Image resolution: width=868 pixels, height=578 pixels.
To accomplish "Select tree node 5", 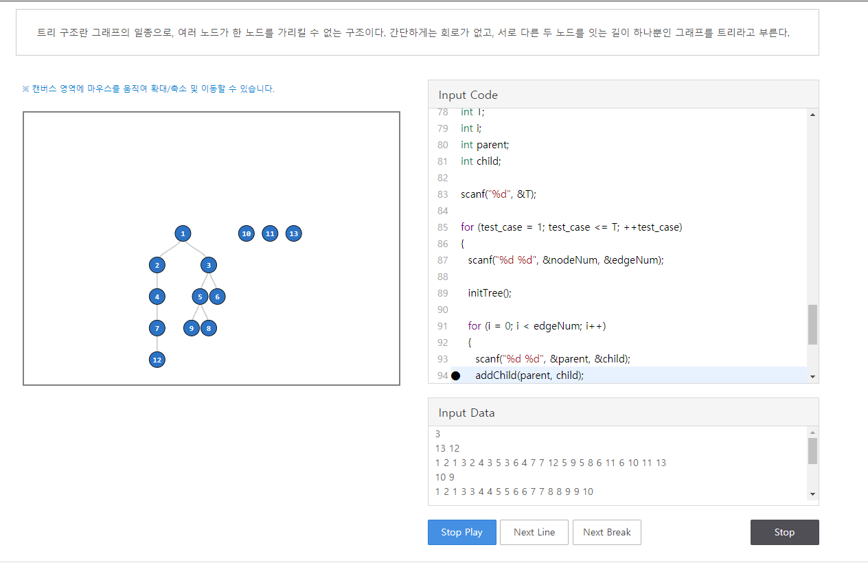I will [200, 297].
